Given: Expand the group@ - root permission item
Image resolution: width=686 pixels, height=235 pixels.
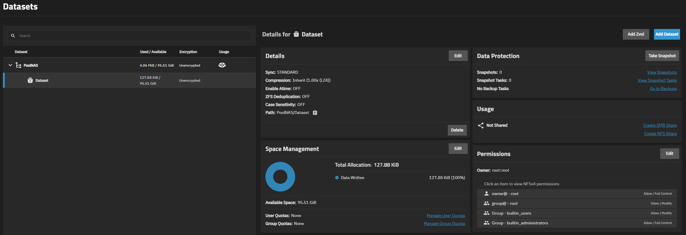Looking at the screenshot, I should [x=577, y=203].
